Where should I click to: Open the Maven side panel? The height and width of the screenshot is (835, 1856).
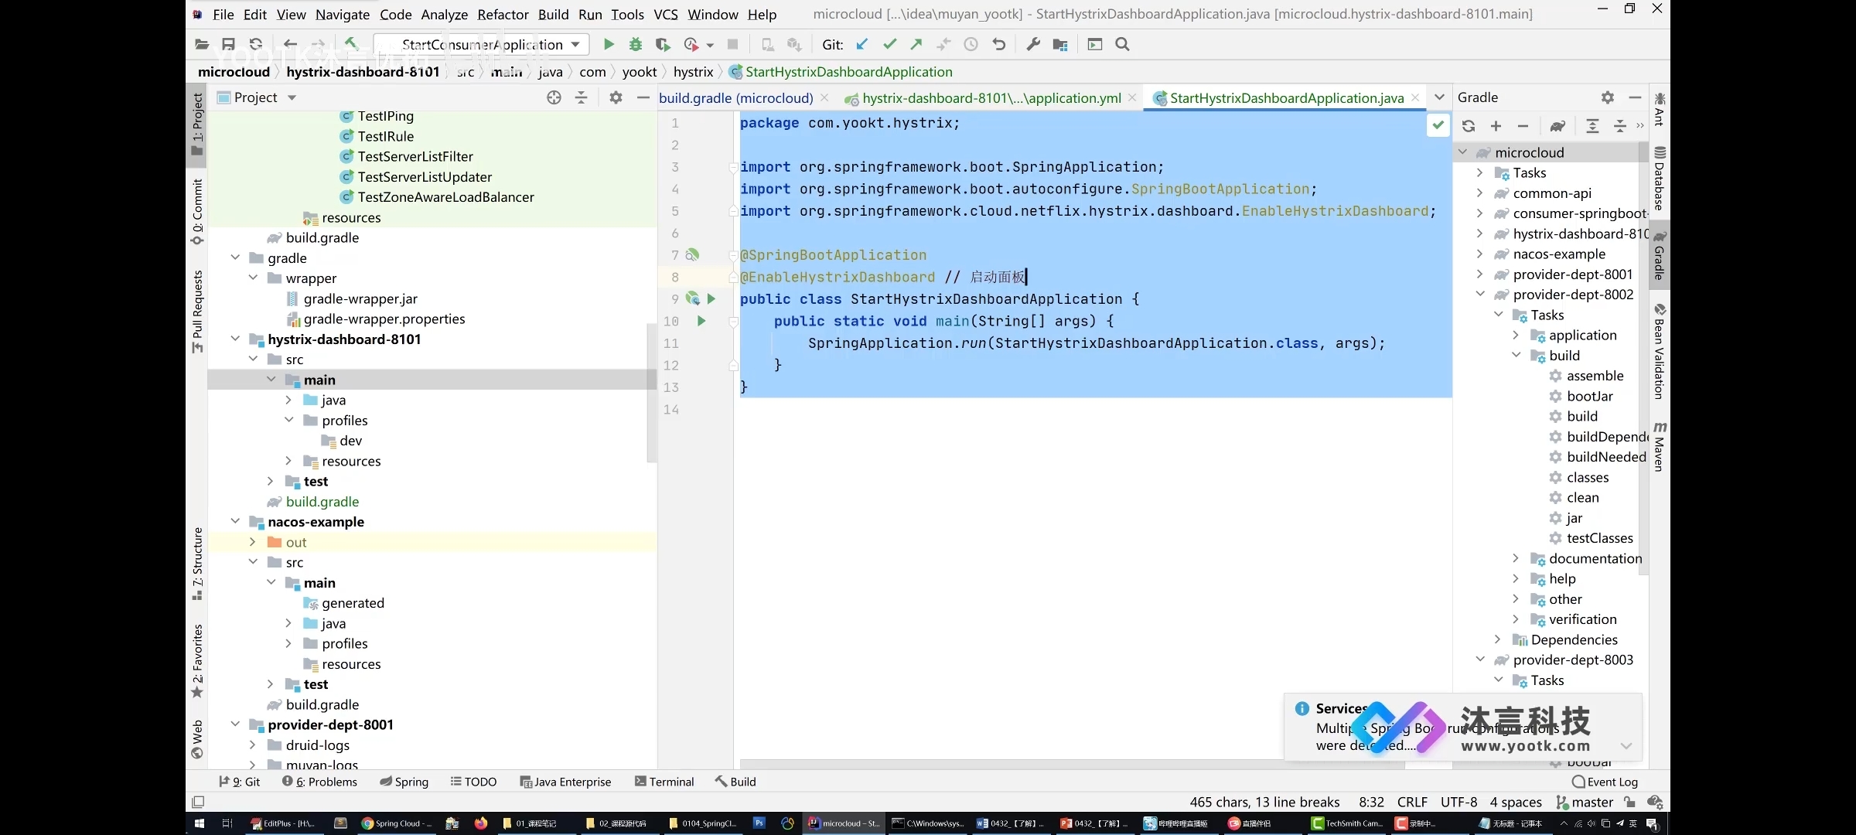click(x=1660, y=446)
